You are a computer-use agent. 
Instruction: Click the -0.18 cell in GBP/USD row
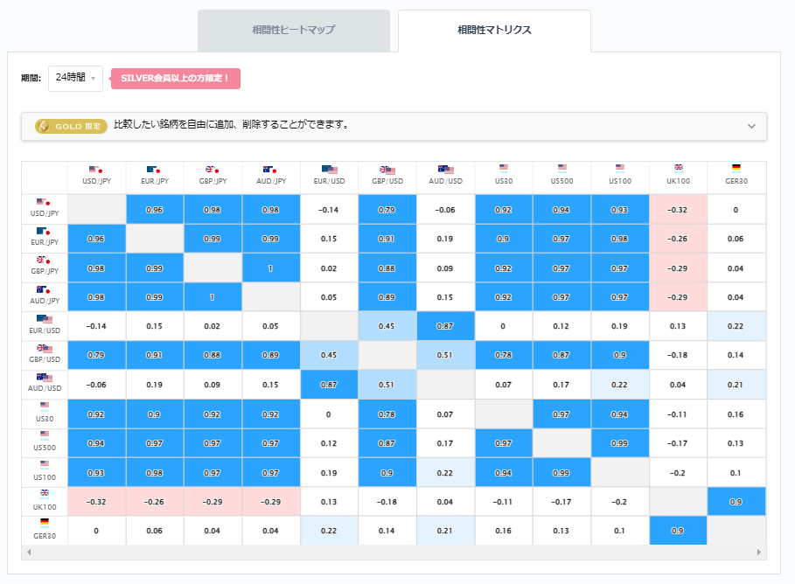tap(678, 355)
